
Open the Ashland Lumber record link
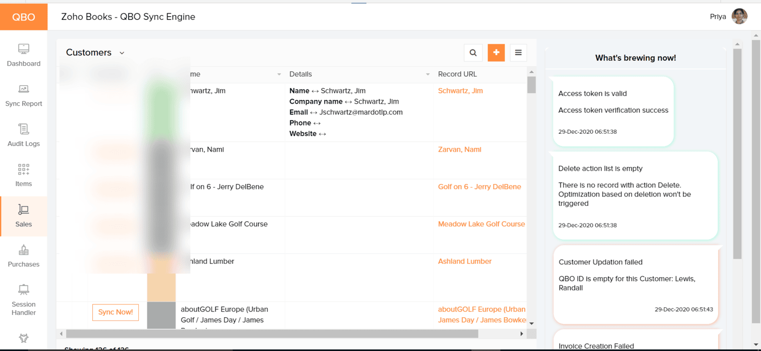point(465,261)
